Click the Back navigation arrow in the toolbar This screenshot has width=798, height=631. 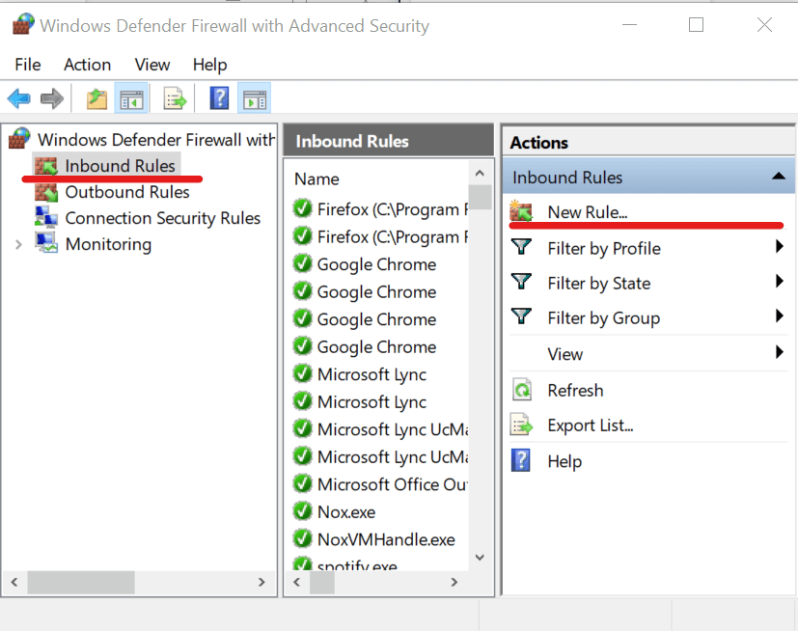point(19,97)
